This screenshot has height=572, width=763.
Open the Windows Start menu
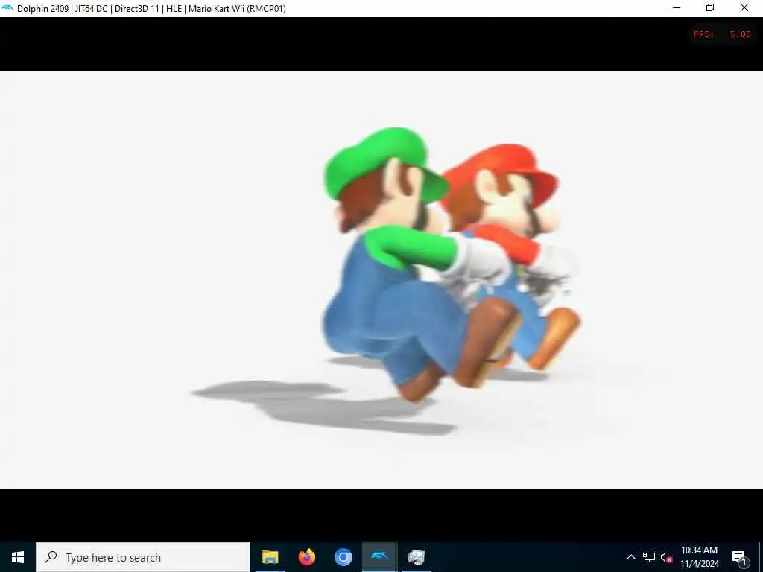coord(18,557)
